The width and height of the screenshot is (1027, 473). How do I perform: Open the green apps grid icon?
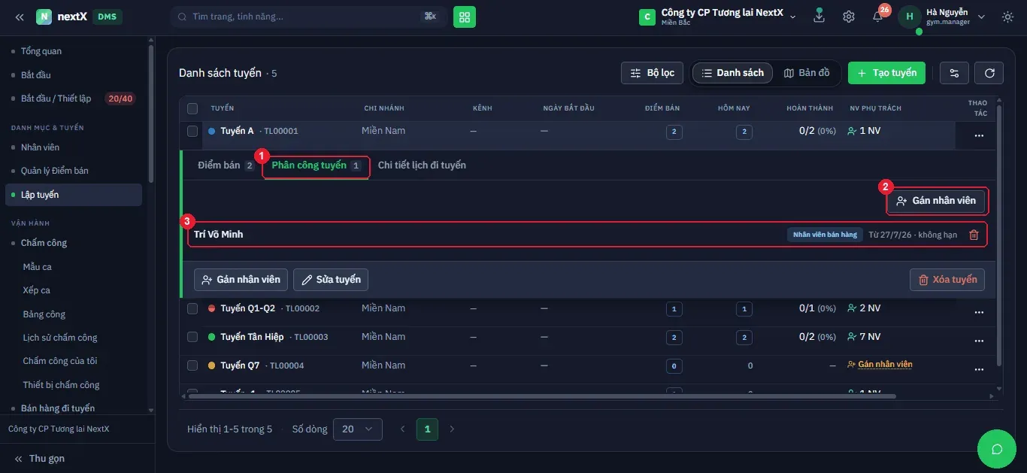(x=465, y=17)
